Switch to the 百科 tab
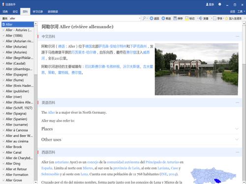The image size is (246, 184). [25, 11]
